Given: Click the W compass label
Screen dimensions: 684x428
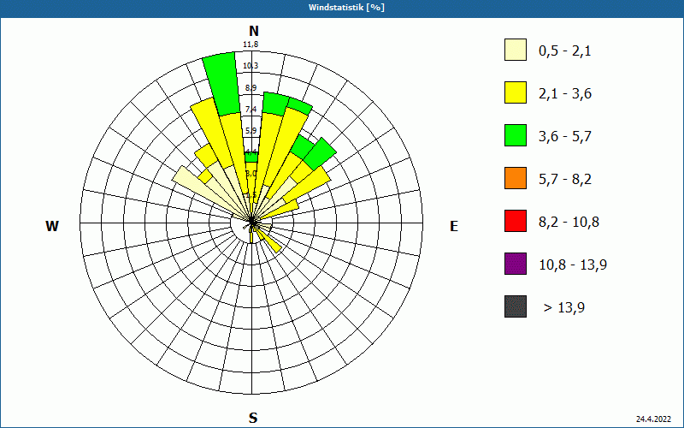Looking at the screenshot, I should pyautogui.click(x=52, y=226).
